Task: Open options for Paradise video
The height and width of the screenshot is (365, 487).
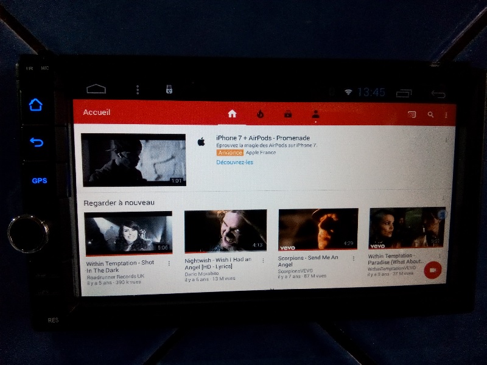Action: pos(440,256)
